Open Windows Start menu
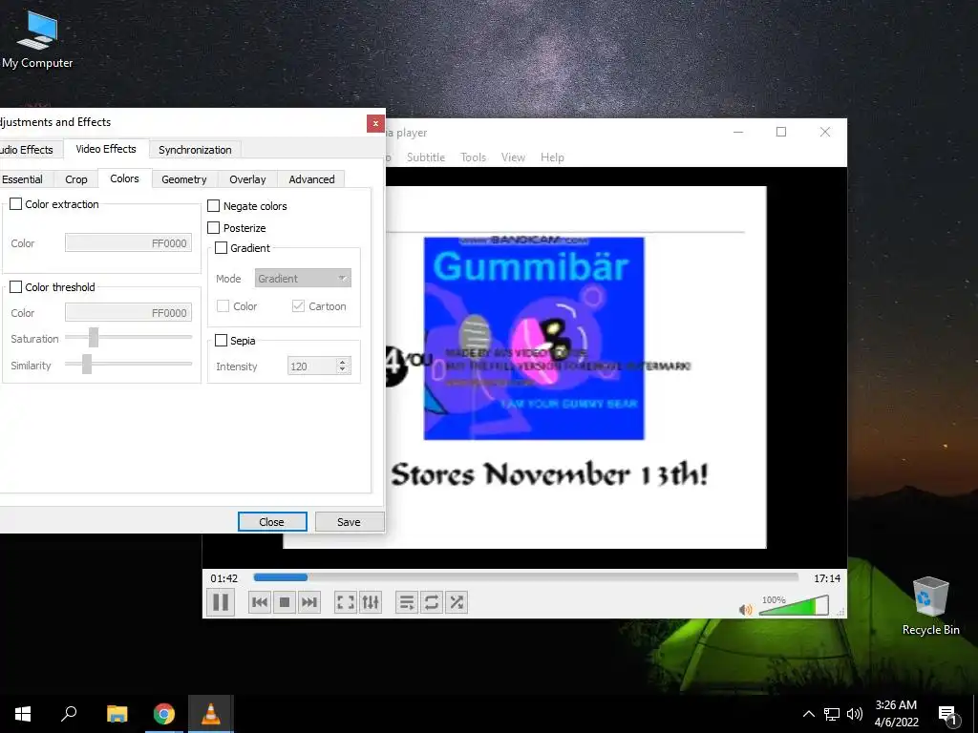 tap(23, 714)
